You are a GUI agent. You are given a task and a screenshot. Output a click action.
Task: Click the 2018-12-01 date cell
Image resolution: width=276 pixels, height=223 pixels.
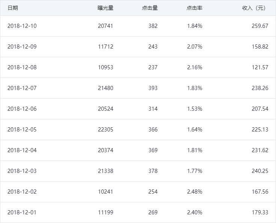(x=22, y=212)
